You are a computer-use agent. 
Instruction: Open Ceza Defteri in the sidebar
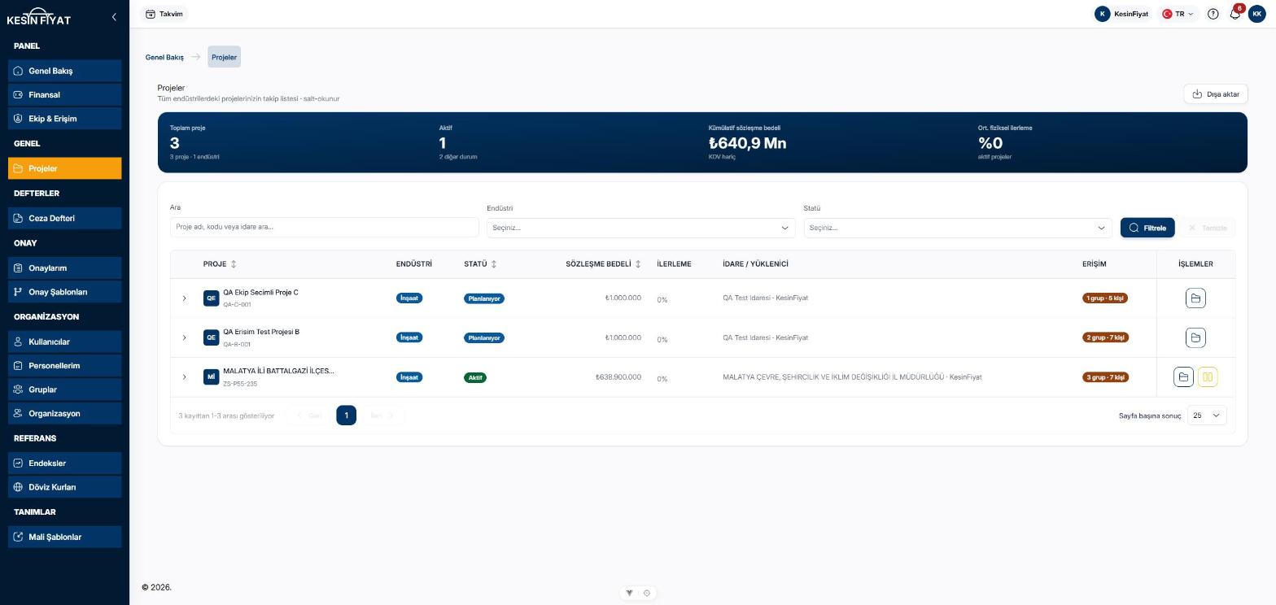65,218
